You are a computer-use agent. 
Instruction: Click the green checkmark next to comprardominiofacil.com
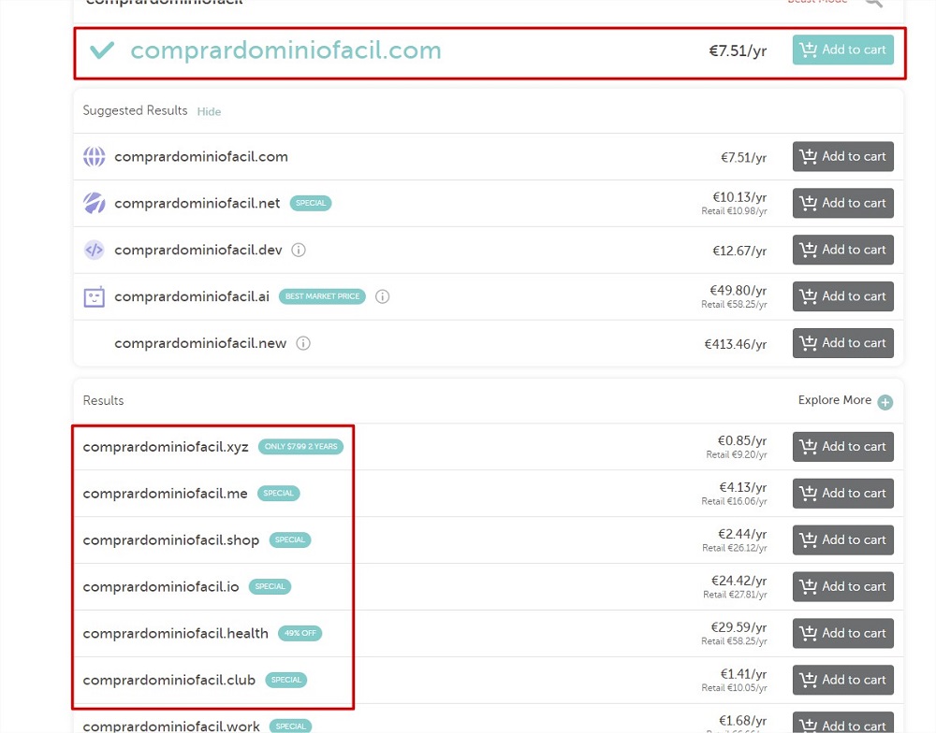pos(102,50)
